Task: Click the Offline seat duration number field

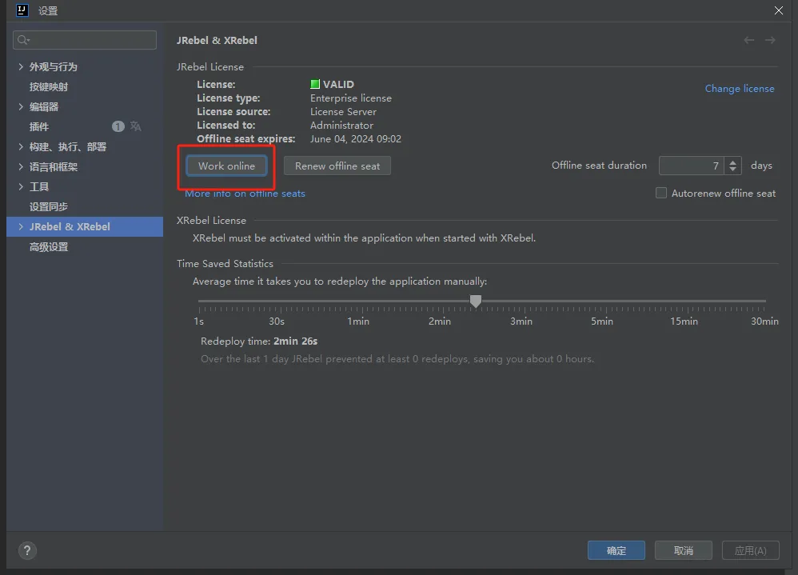Action: click(691, 166)
